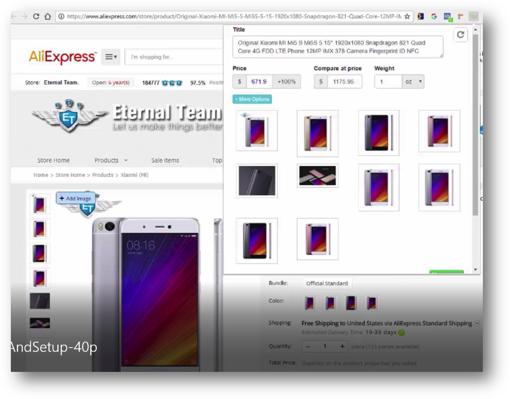Click the 184777 feedback score
The image size is (510, 399).
click(151, 83)
